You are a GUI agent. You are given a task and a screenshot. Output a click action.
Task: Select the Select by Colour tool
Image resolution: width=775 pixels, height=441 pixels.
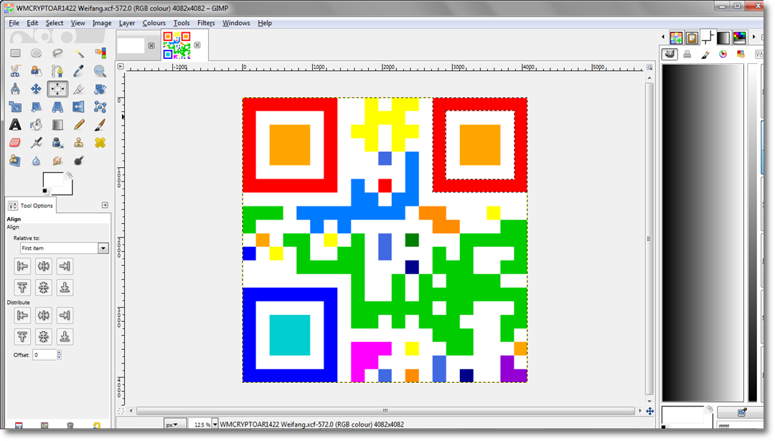(x=100, y=53)
